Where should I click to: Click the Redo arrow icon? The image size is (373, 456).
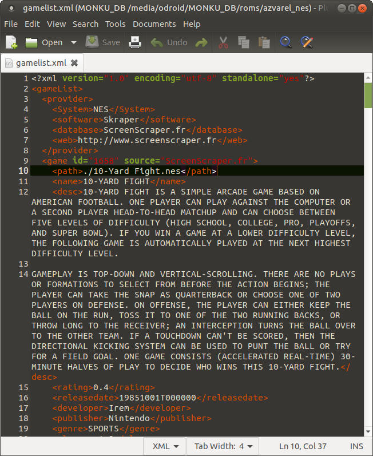tap(201, 42)
